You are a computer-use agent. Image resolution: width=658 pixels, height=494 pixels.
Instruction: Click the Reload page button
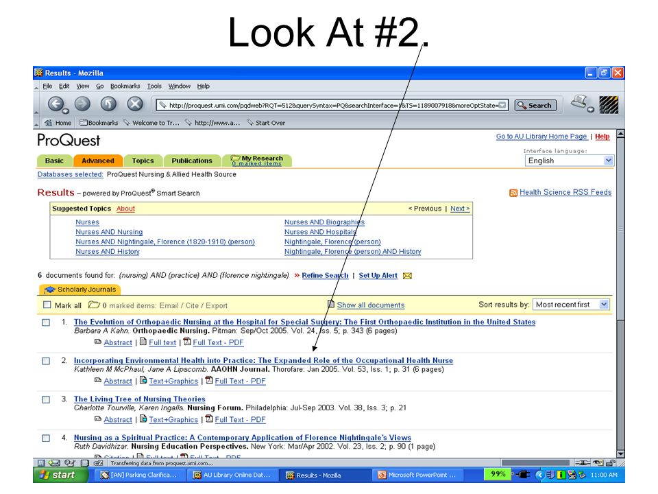pos(108,104)
